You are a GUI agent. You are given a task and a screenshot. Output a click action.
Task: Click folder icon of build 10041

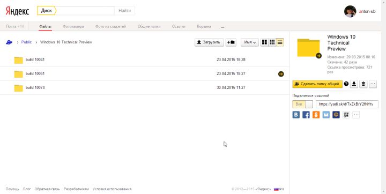coord(18,60)
